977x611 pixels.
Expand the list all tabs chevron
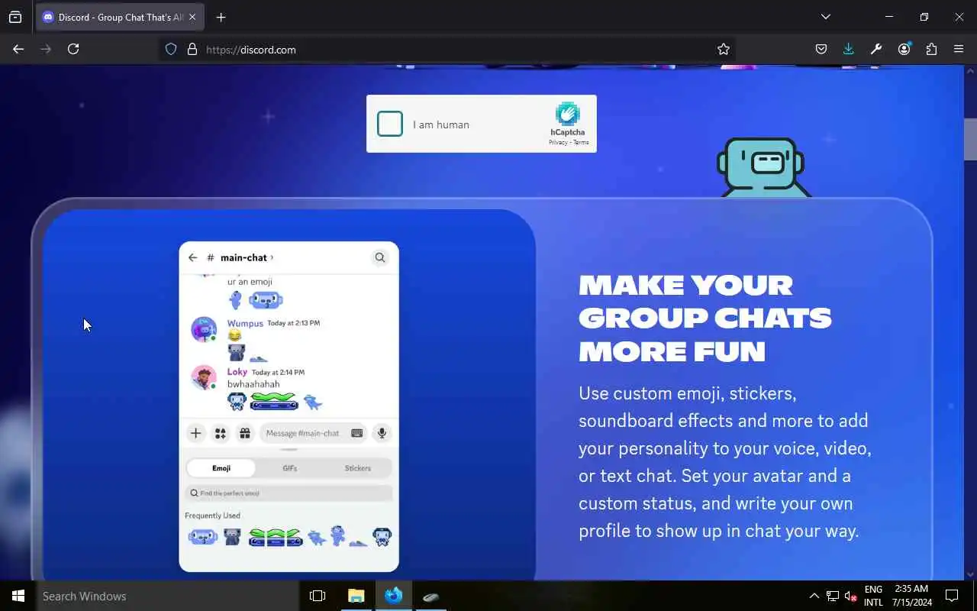pos(825,17)
